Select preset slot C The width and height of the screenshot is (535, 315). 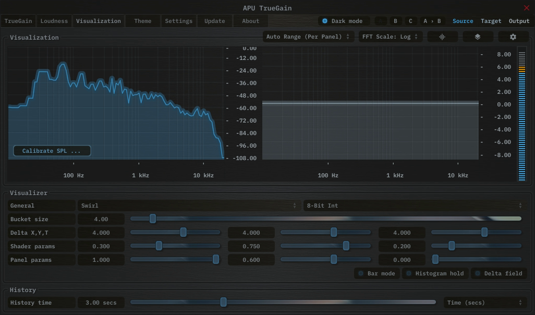pyautogui.click(x=410, y=21)
